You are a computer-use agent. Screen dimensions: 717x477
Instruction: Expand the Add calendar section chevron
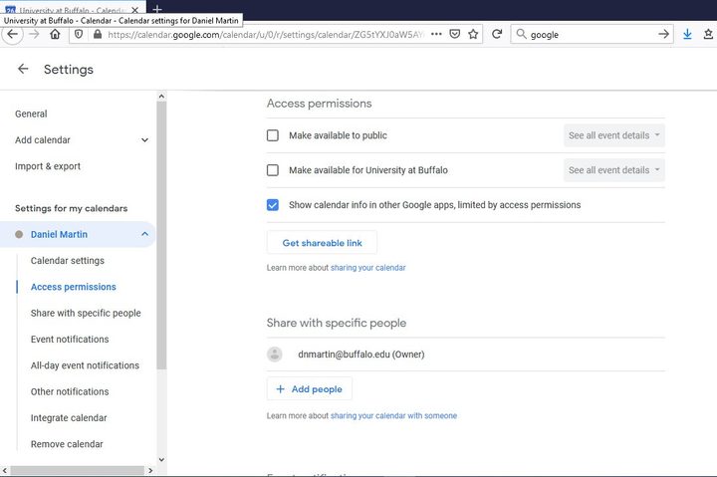click(x=144, y=140)
